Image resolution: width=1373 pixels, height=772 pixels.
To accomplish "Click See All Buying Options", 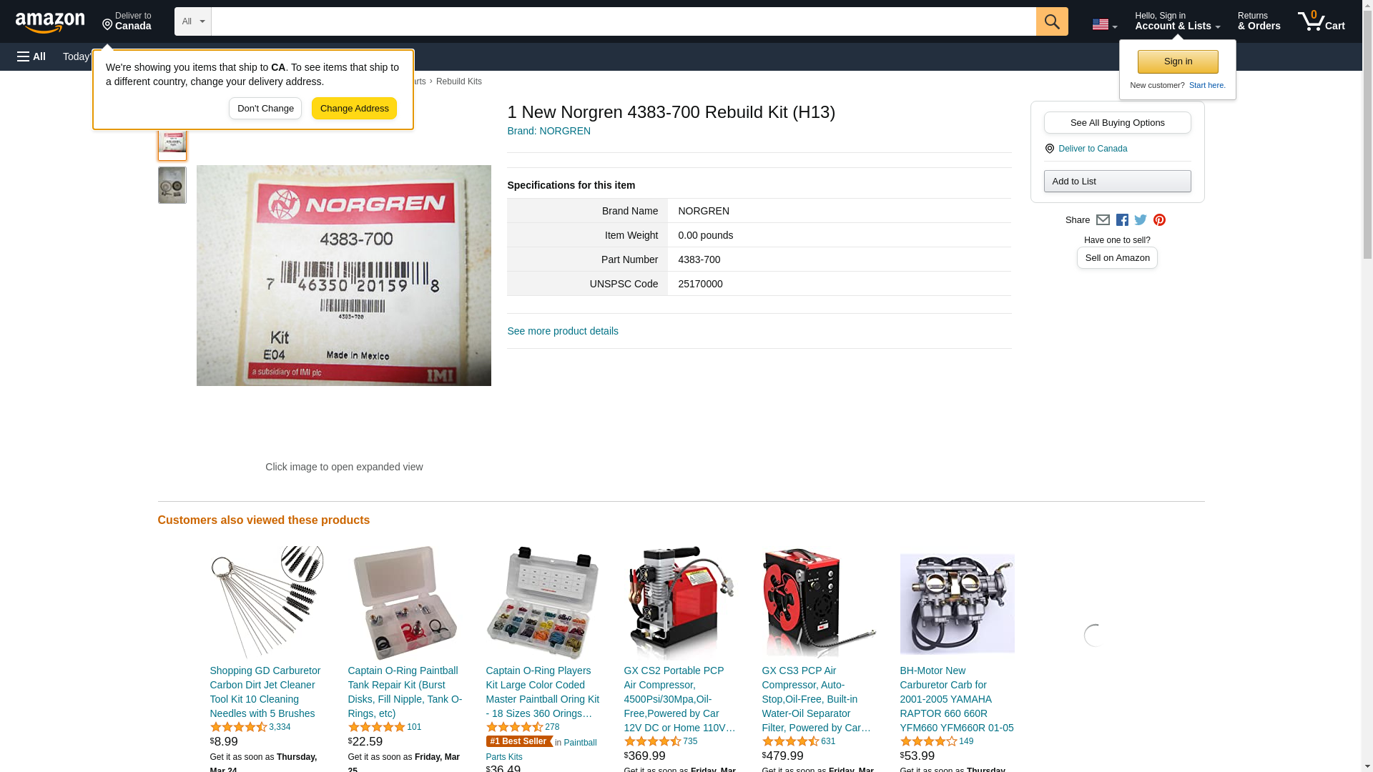I will [x=1117, y=122].
